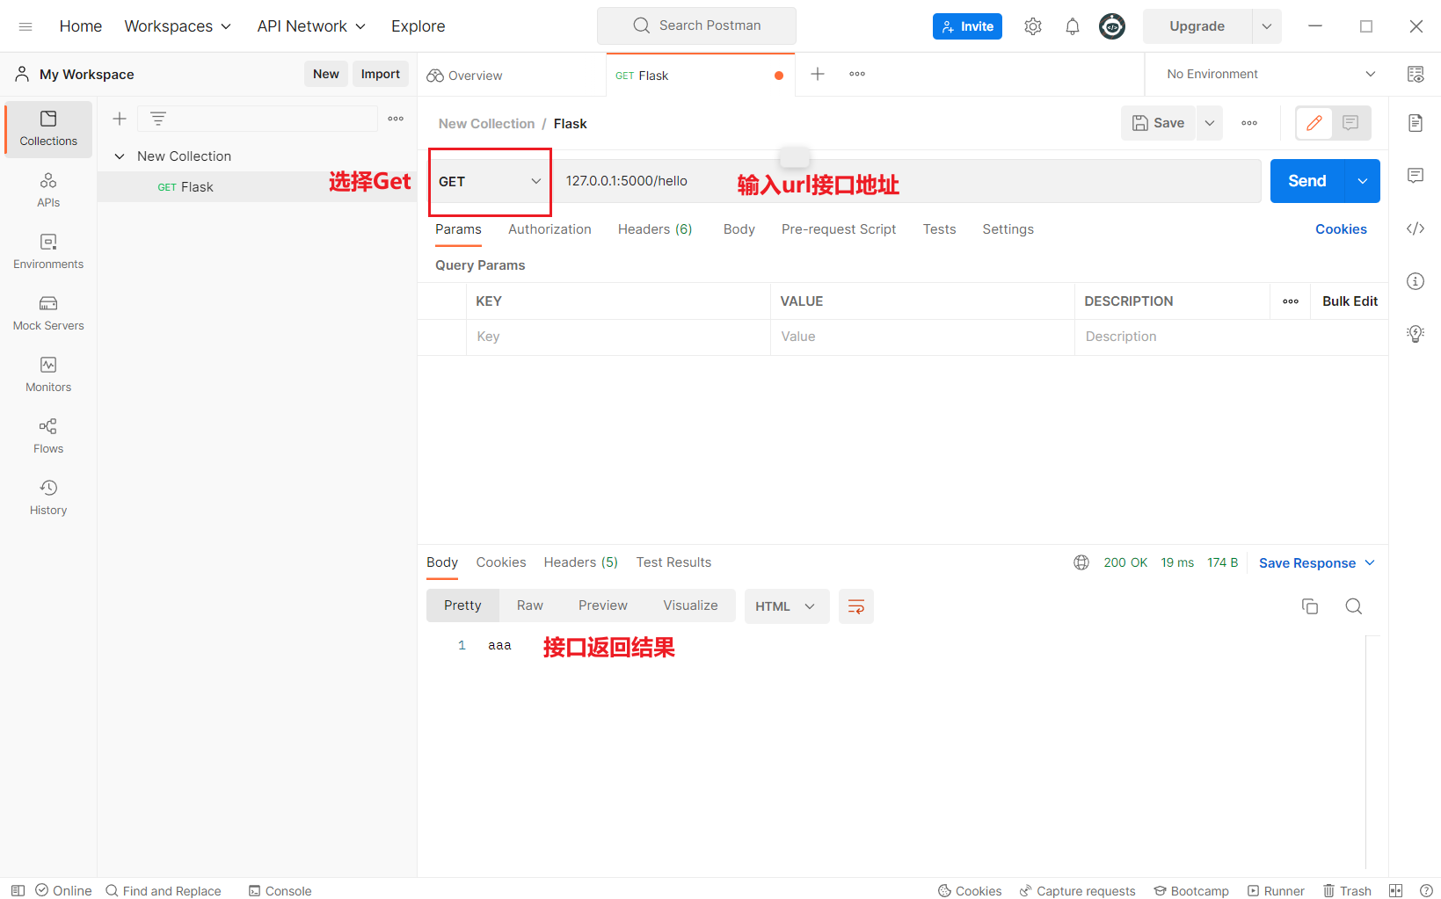1441x899 pixels.
Task: Open the notifications bell
Action: click(x=1073, y=26)
